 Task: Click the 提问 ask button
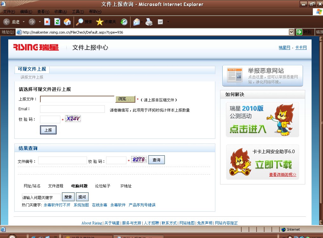(x=82, y=197)
